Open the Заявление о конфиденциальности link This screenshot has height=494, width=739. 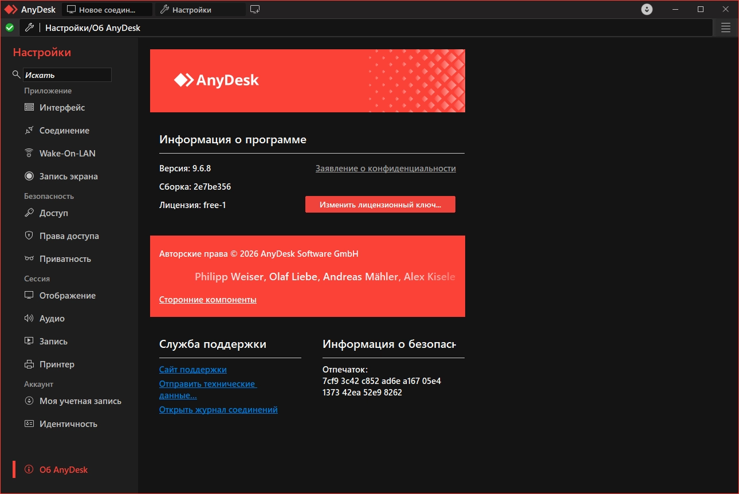[x=386, y=168]
